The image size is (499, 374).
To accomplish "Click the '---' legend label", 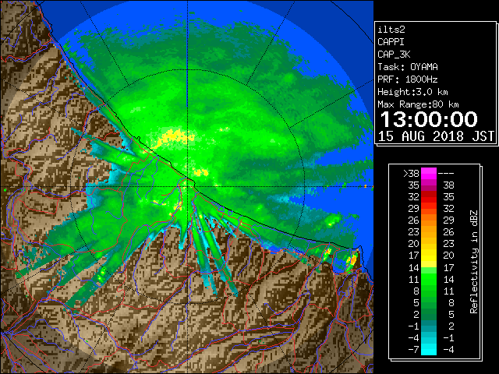I will point(446,174).
